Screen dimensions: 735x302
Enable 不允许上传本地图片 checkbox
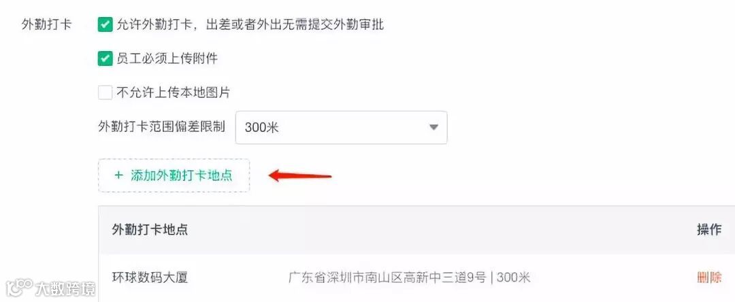(x=105, y=93)
